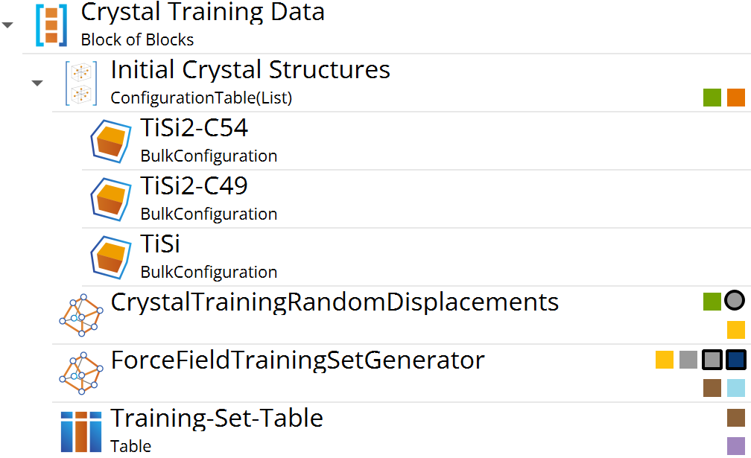Image resolution: width=751 pixels, height=458 pixels.
Task: Click the CrystalTrainingRandomDisplacements network icon
Action: point(80,314)
